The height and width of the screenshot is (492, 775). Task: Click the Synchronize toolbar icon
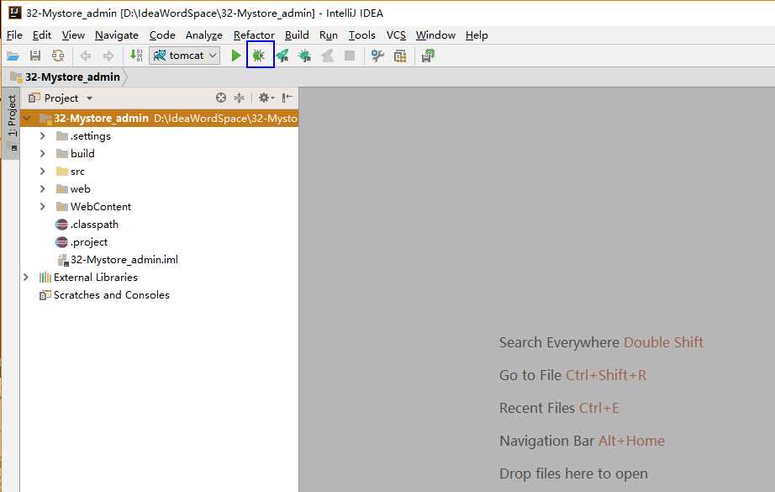(x=58, y=56)
